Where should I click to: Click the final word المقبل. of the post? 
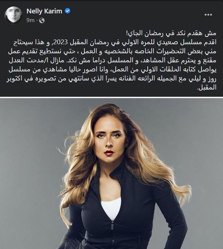[206, 88]
